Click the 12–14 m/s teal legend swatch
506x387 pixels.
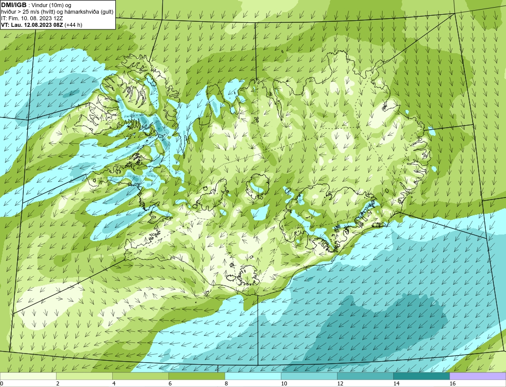point(365,376)
